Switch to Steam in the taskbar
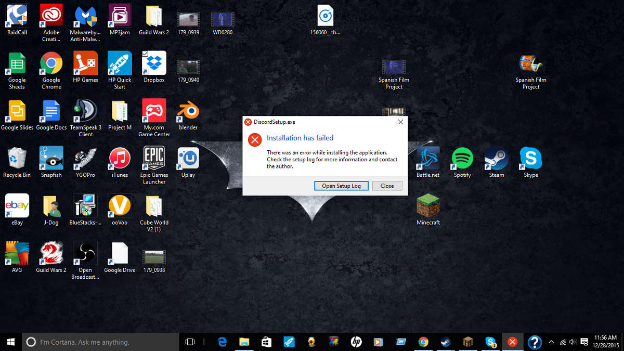Image resolution: width=624 pixels, height=351 pixels. (446, 342)
